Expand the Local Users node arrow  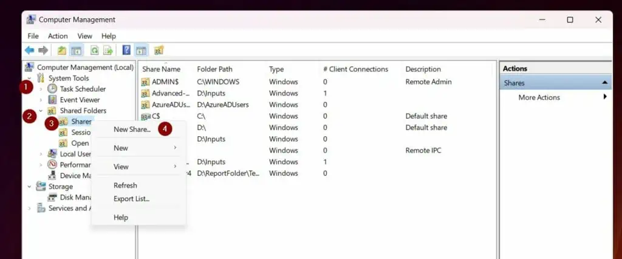(x=41, y=154)
